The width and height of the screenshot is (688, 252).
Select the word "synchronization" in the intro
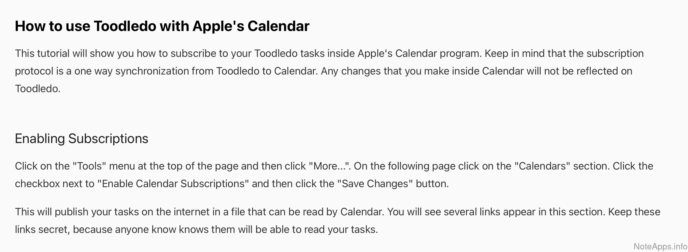152,71
